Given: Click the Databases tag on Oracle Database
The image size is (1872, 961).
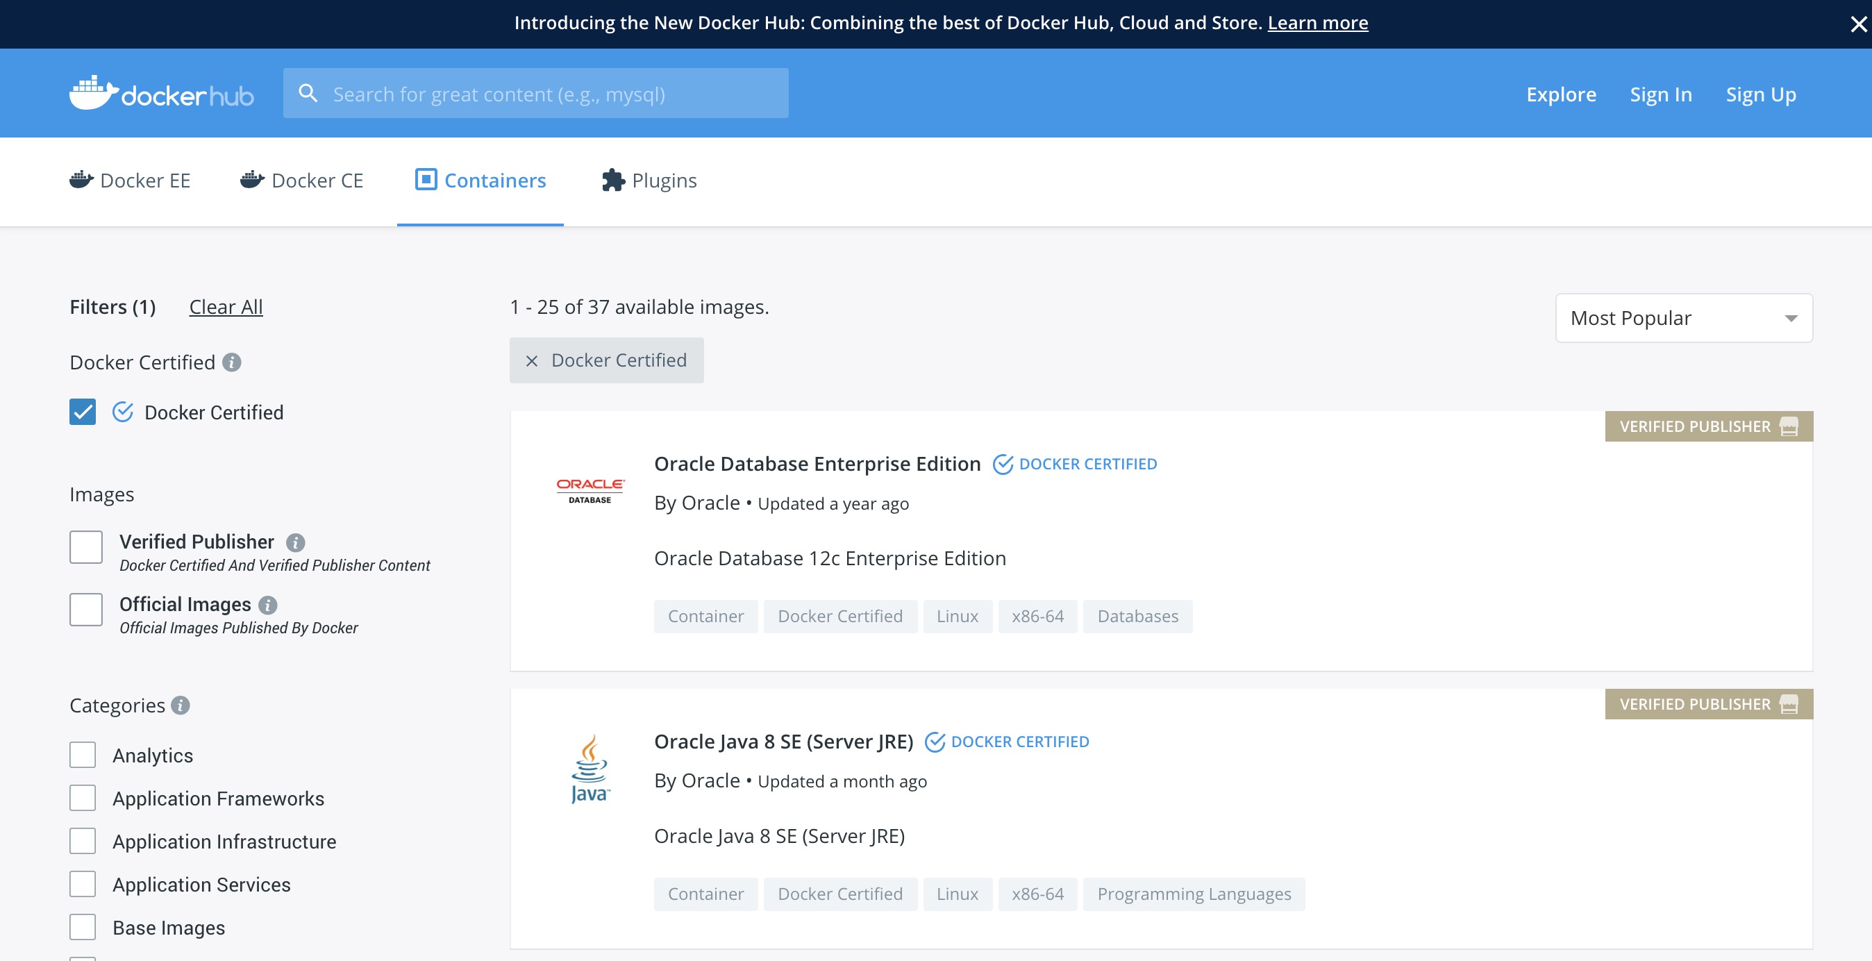Looking at the screenshot, I should pyautogui.click(x=1137, y=617).
